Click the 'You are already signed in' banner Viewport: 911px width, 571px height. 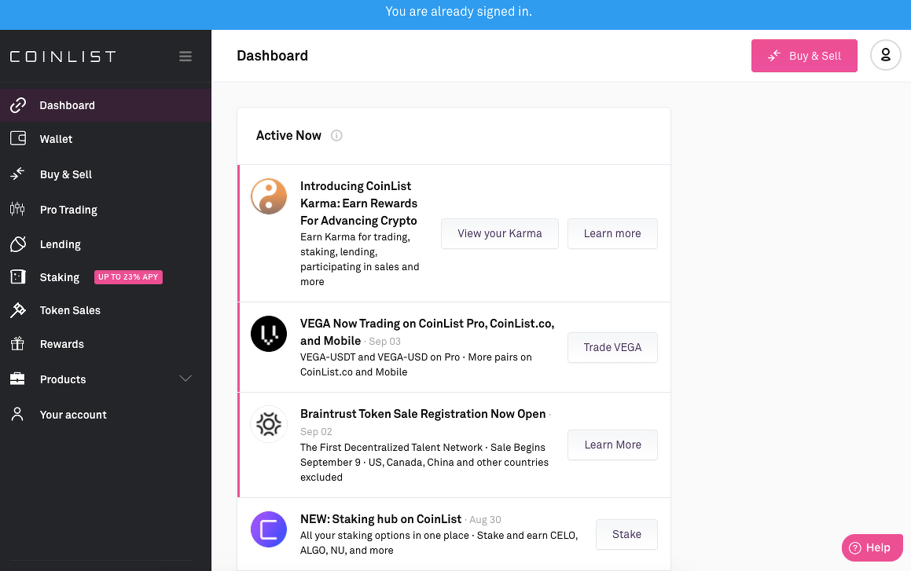point(456,14)
